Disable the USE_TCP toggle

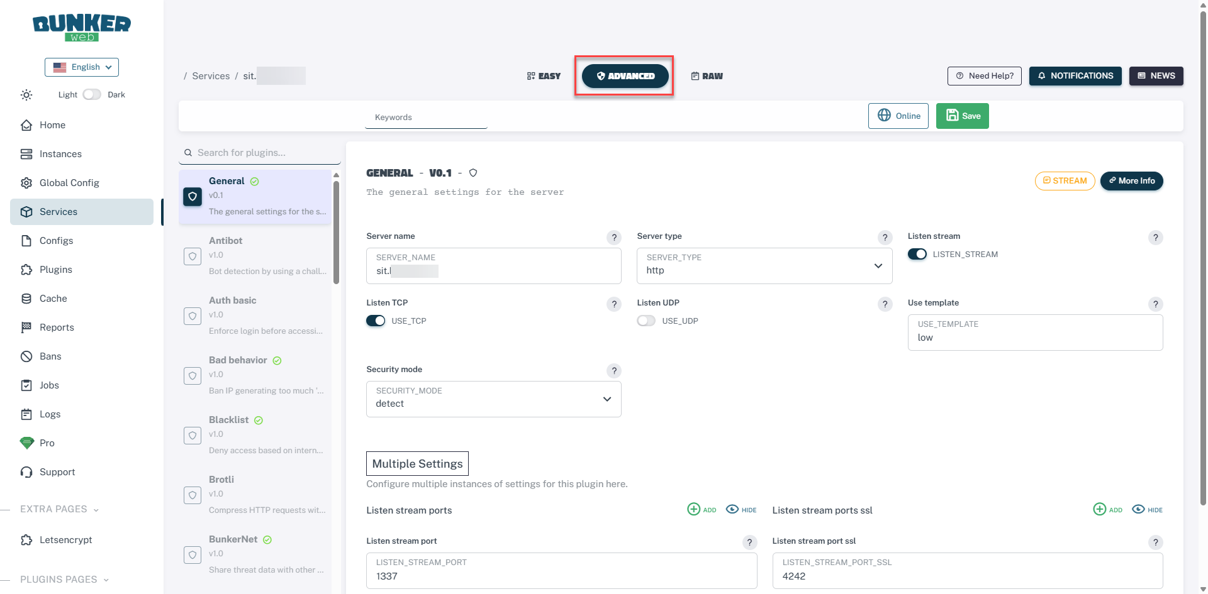(376, 321)
